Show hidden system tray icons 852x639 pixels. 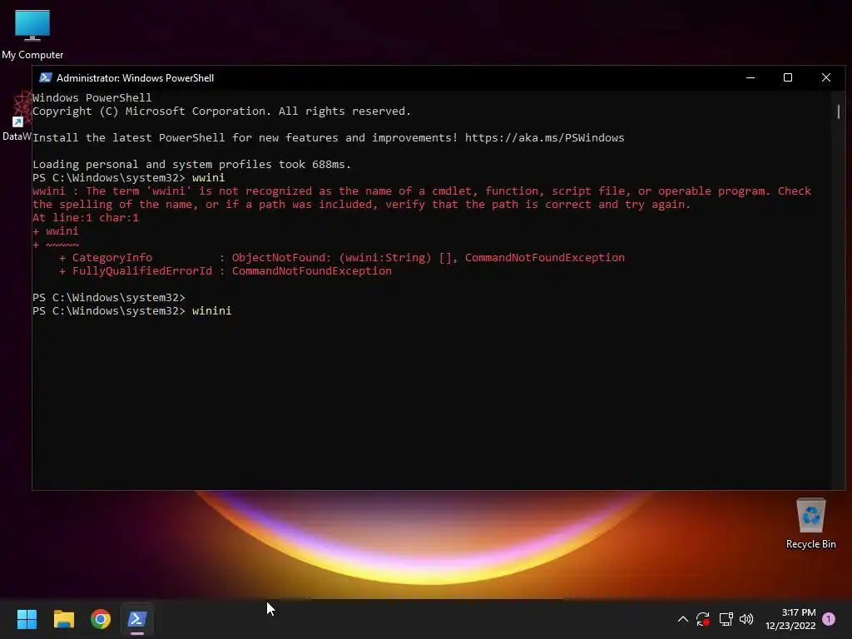point(683,619)
